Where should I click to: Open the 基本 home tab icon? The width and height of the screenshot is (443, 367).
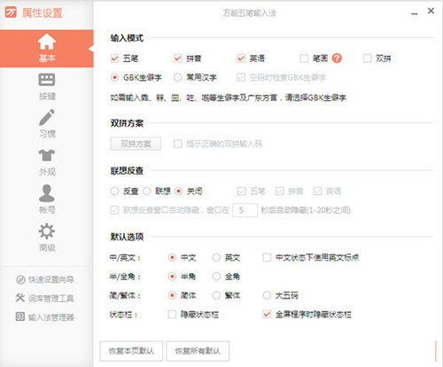(47, 42)
